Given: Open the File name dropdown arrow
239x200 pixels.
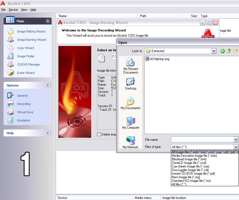Looking at the screenshot, I should coord(236,139).
